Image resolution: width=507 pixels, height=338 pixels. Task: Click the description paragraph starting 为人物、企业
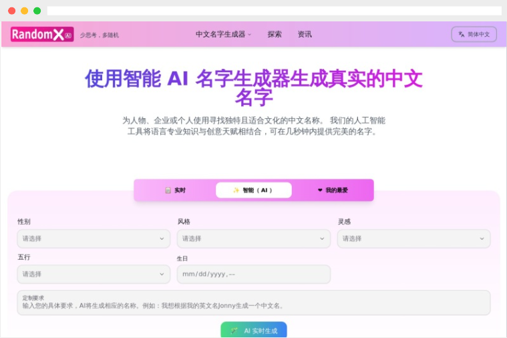(254, 126)
